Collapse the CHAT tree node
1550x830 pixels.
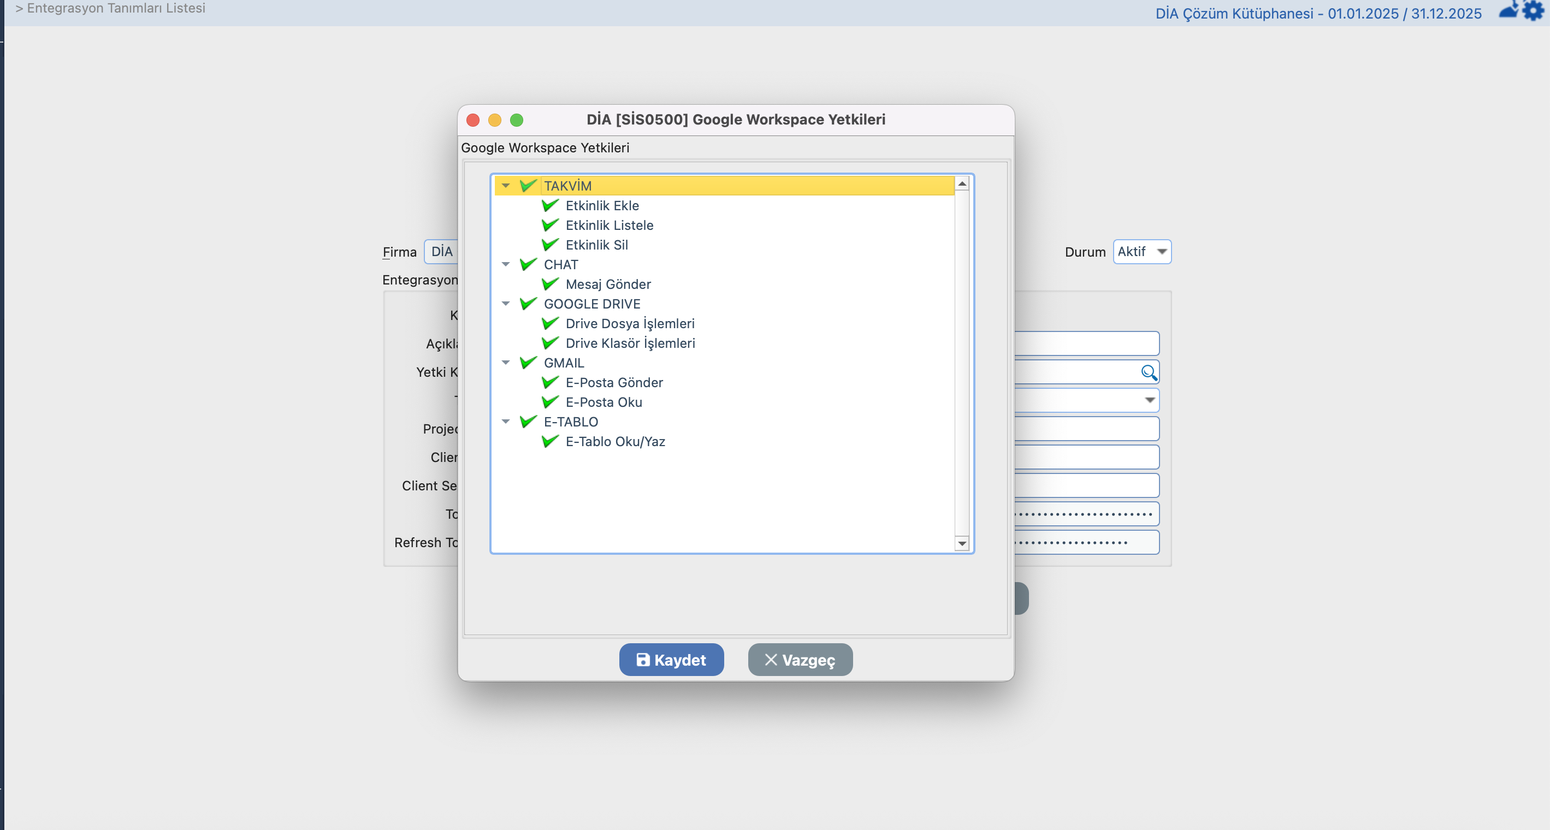(x=505, y=265)
